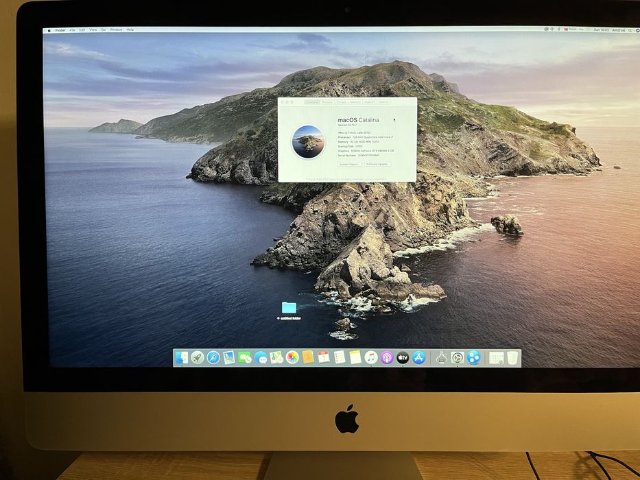Click the System Report button
640x480 pixels.
click(x=350, y=164)
